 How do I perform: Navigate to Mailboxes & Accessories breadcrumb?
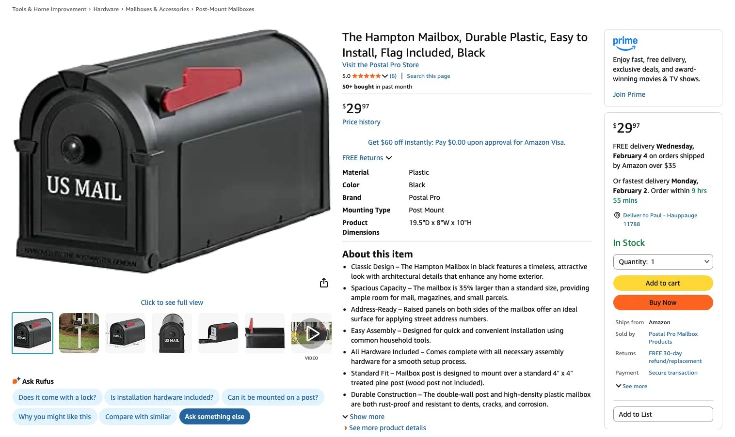pos(157,9)
